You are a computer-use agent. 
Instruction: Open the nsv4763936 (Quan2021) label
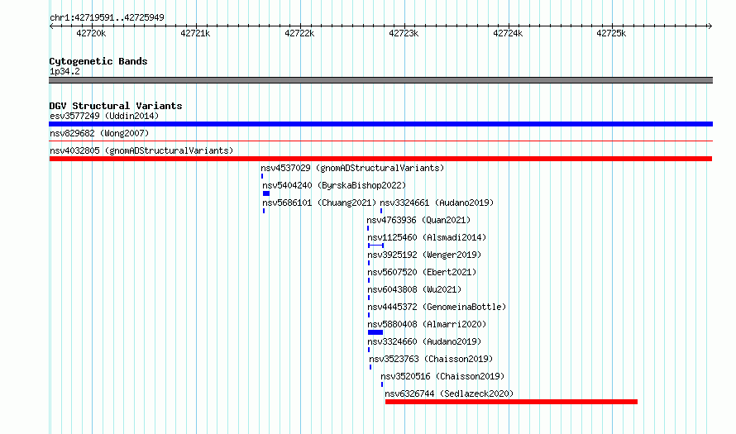point(418,220)
